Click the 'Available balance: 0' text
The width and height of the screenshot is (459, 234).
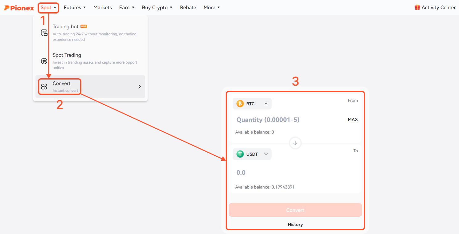click(x=255, y=132)
